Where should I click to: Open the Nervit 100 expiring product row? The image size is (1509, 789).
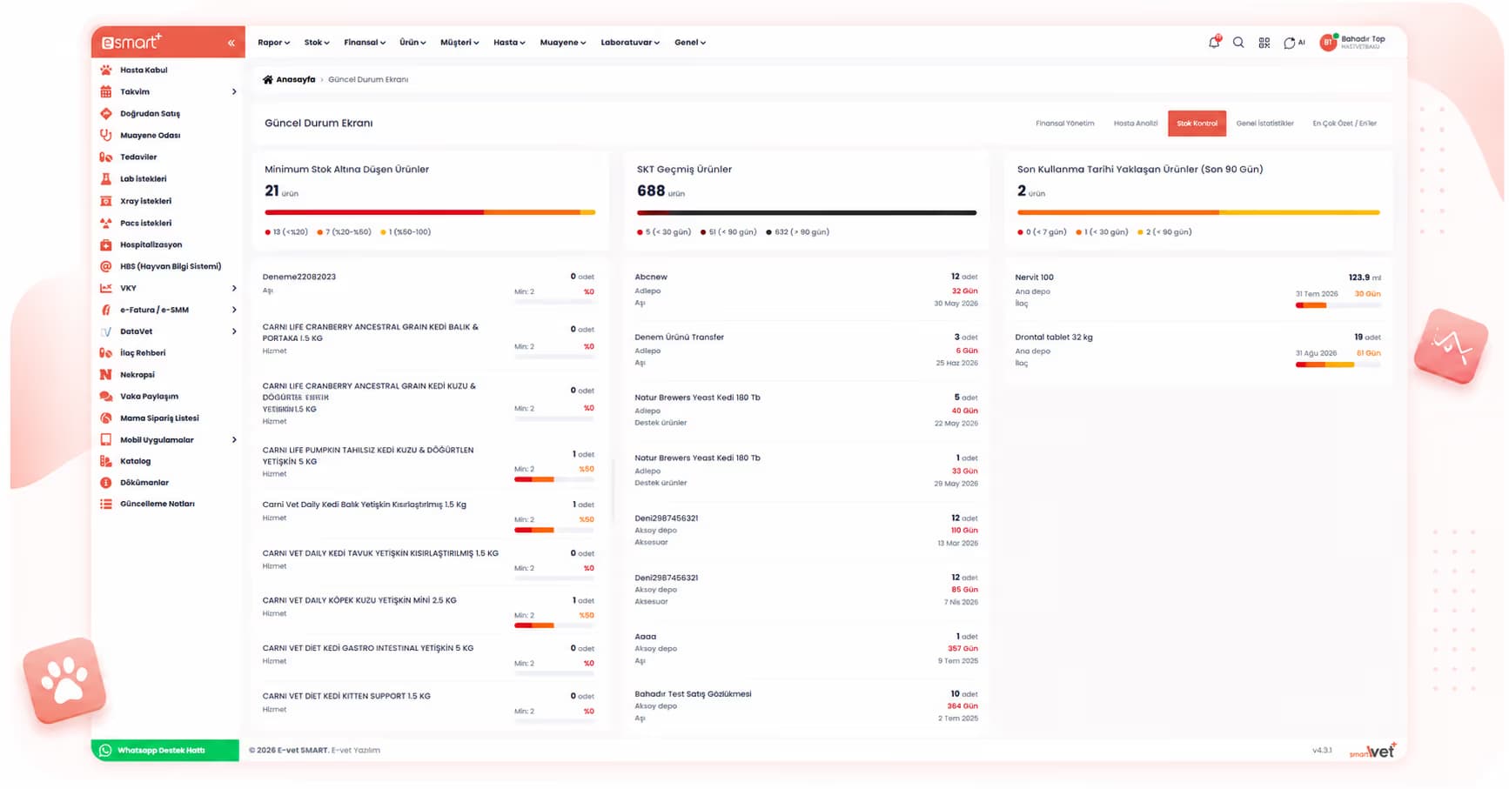coord(1197,291)
